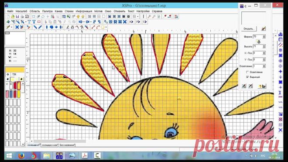Click the Undo arrow icon
The image size is (288, 162).
[81, 22]
